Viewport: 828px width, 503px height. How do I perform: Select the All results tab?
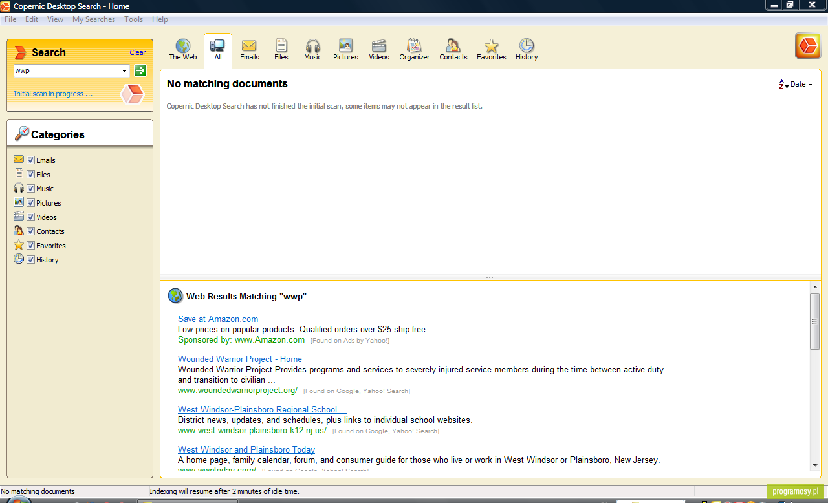[x=218, y=50]
